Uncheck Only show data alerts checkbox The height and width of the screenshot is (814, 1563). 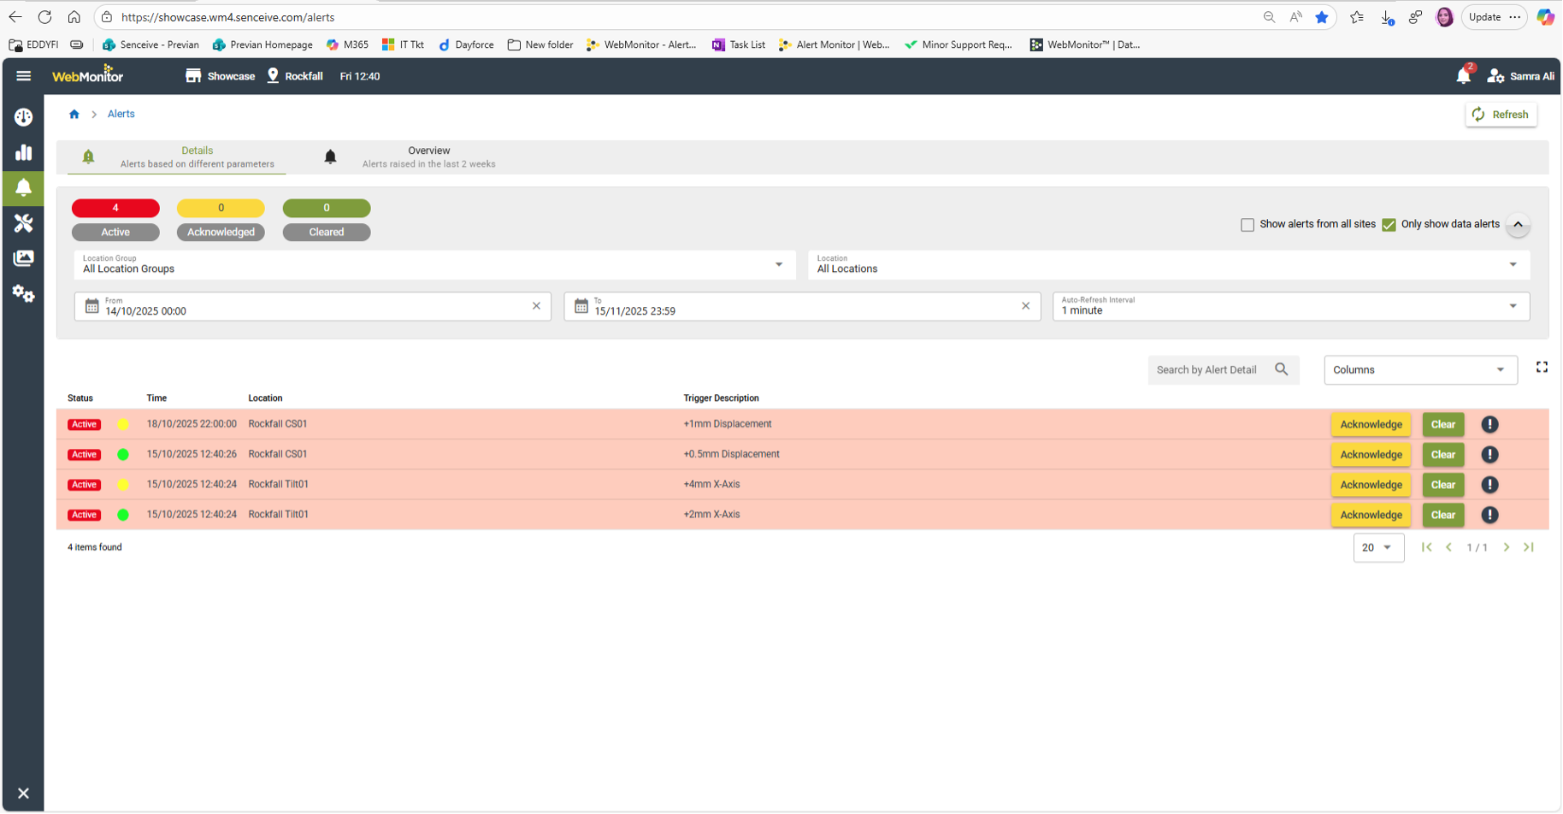click(x=1389, y=225)
